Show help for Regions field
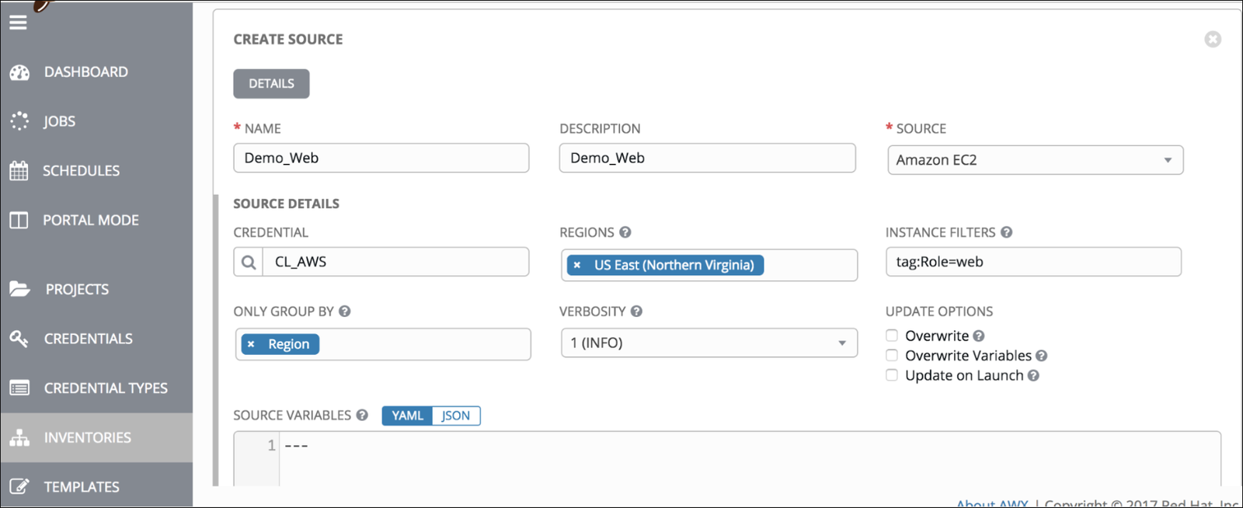This screenshot has width=1243, height=508. [625, 232]
